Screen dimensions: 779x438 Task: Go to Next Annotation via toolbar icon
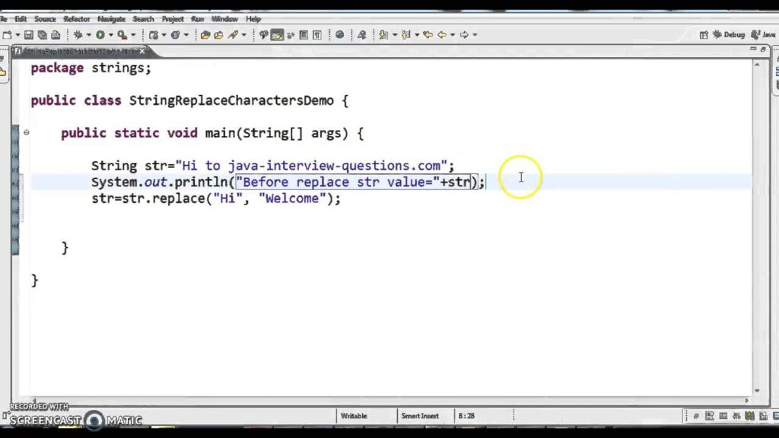(x=383, y=34)
